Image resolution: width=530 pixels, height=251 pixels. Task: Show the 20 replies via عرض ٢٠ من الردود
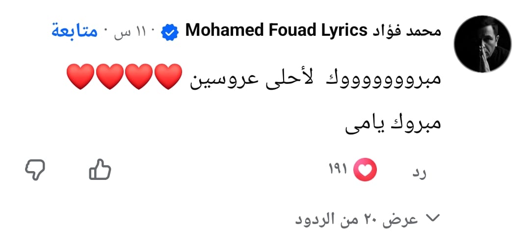357,219
